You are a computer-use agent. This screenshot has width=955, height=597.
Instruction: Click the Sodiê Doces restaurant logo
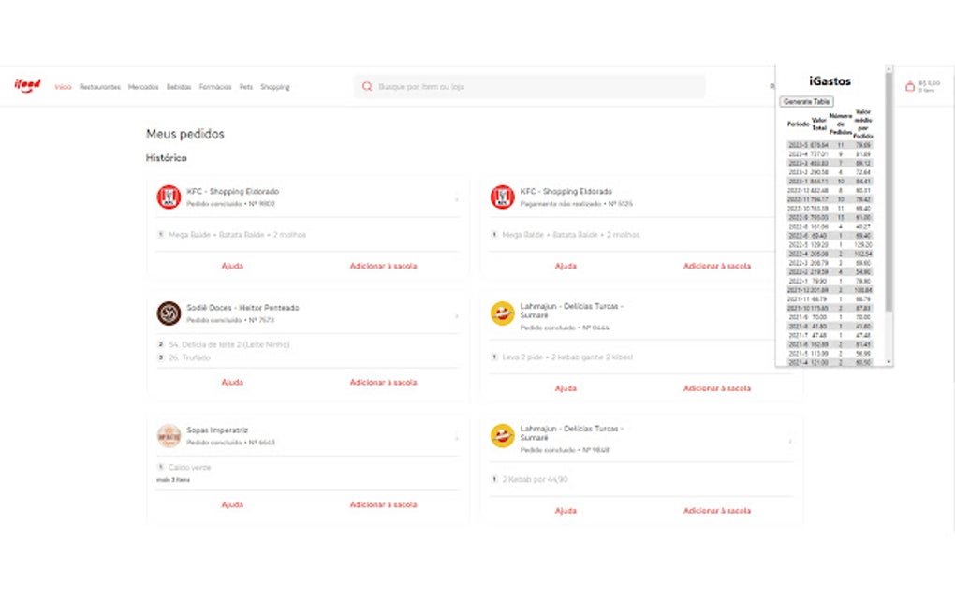(x=169, y=313)
